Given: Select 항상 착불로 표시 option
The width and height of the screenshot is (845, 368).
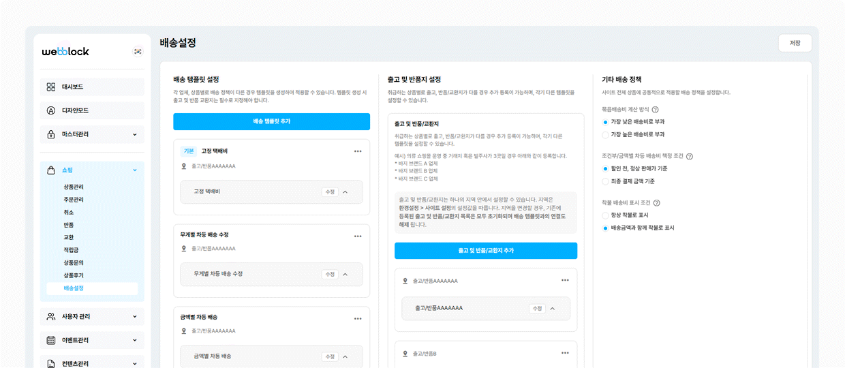Looking at the screenshot, I should coord(605,215).
